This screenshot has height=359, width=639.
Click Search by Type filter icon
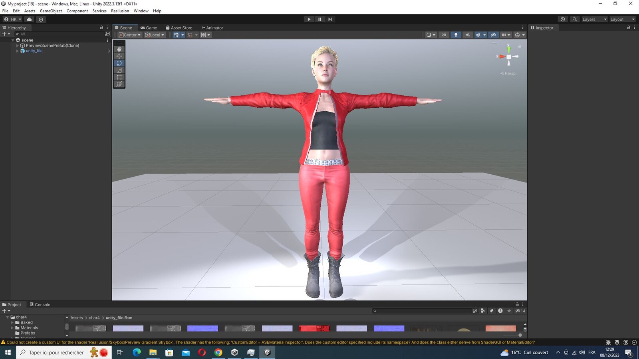coord(483,311)
